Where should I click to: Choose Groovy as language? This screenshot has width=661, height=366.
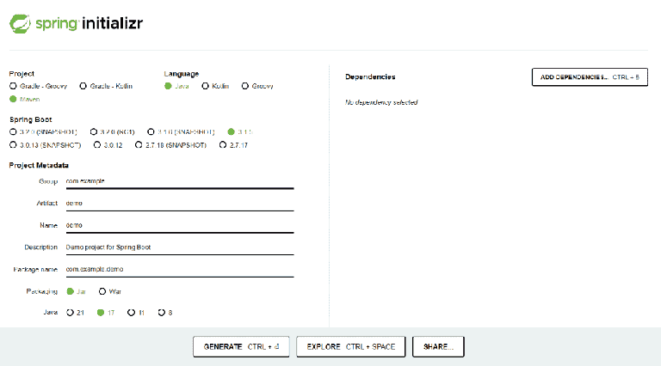coord(257,86)
